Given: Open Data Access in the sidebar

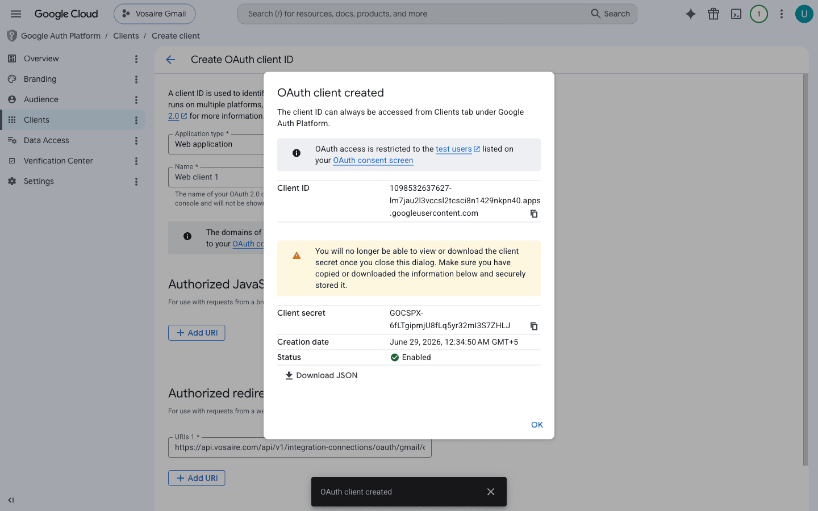Looking at the screenshot, I should [46, 140].
